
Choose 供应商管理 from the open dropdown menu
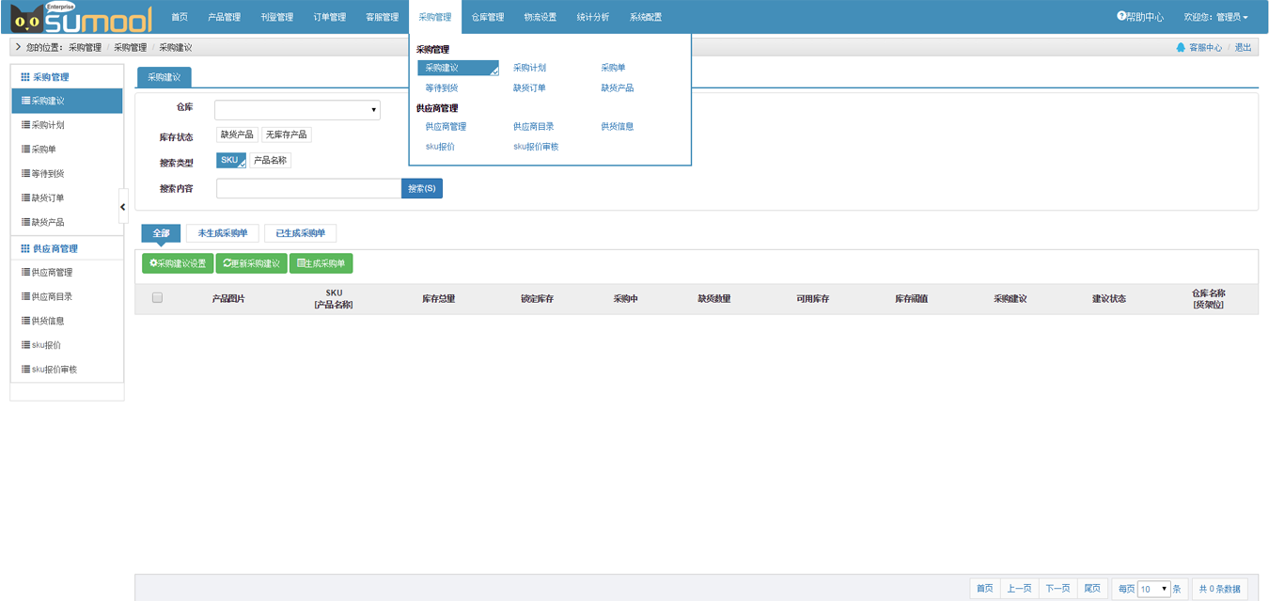[446, 126]
